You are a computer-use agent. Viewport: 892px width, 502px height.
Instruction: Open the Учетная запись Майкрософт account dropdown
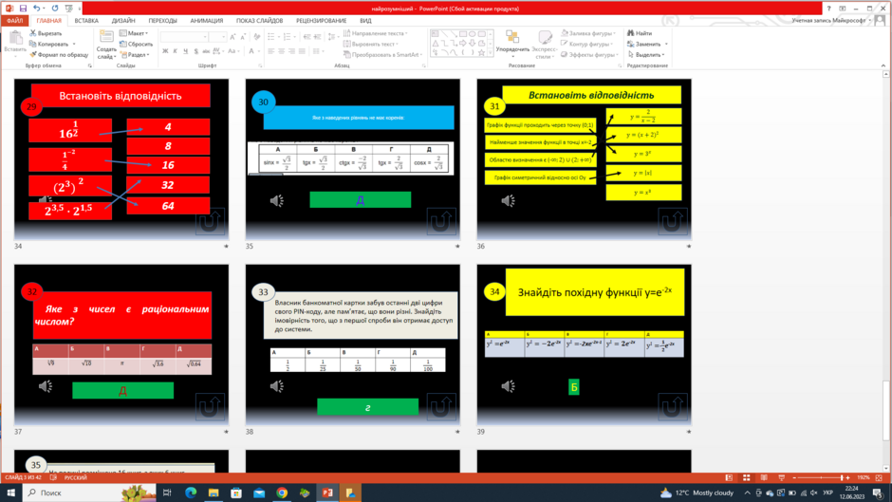click(x=831, y=21)
